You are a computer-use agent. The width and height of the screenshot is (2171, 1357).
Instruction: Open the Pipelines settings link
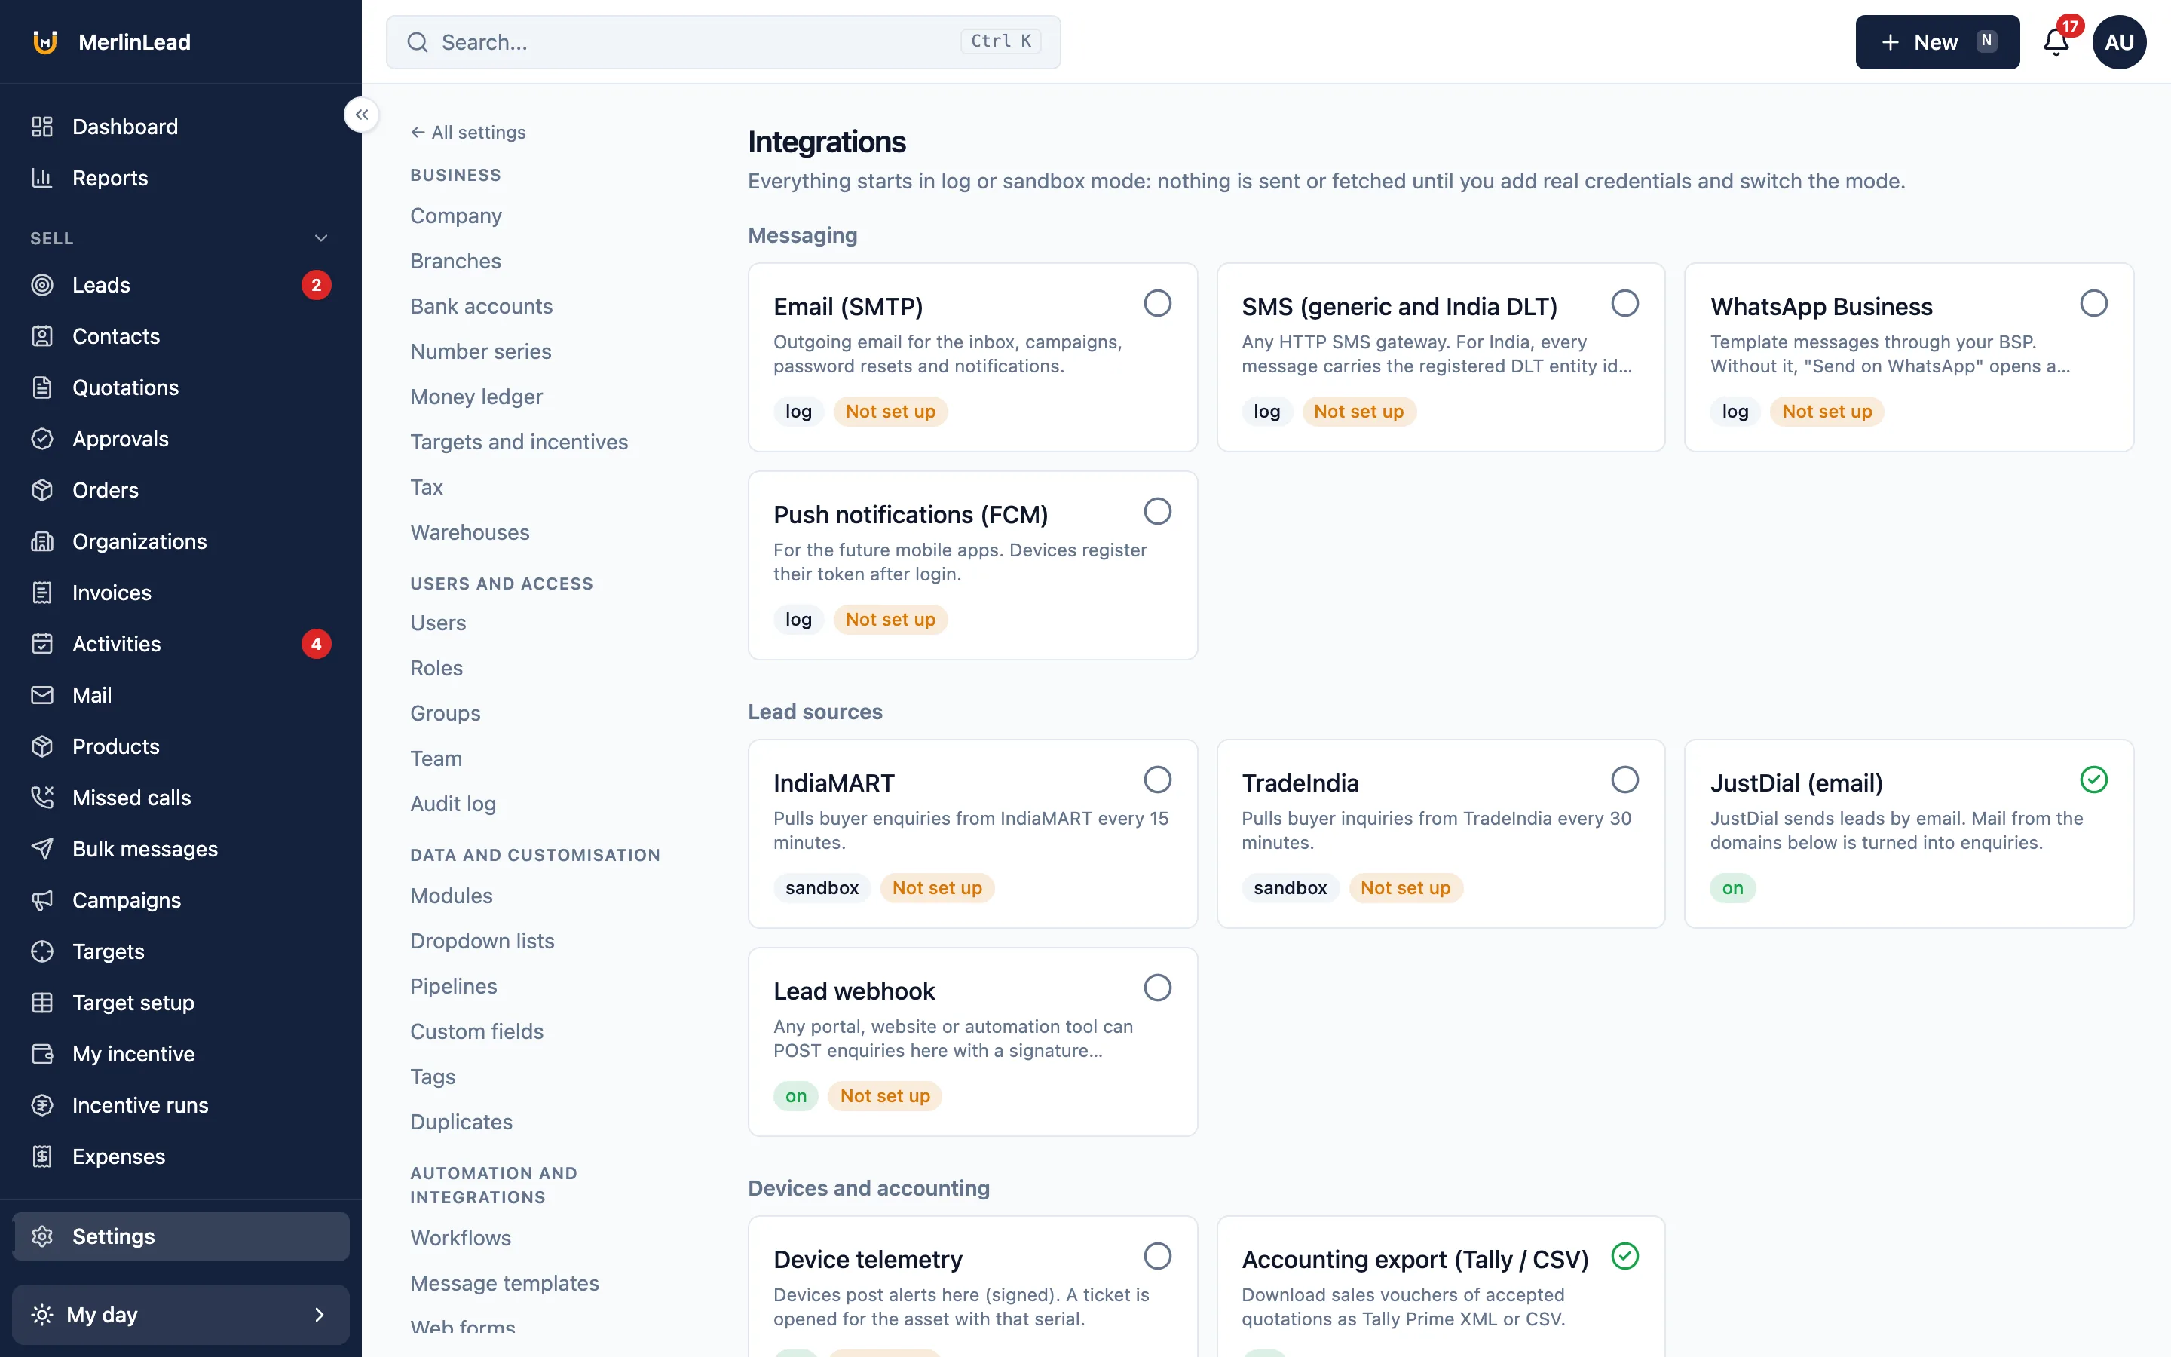pyautogui.click(x=453, y=985)
